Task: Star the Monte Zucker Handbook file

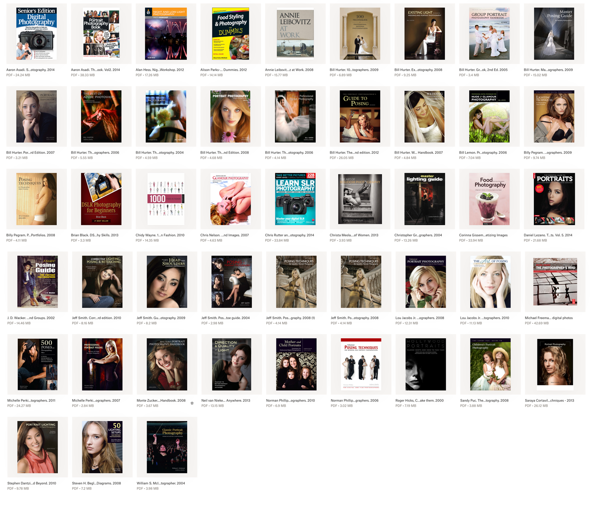Action: [192, 403]
